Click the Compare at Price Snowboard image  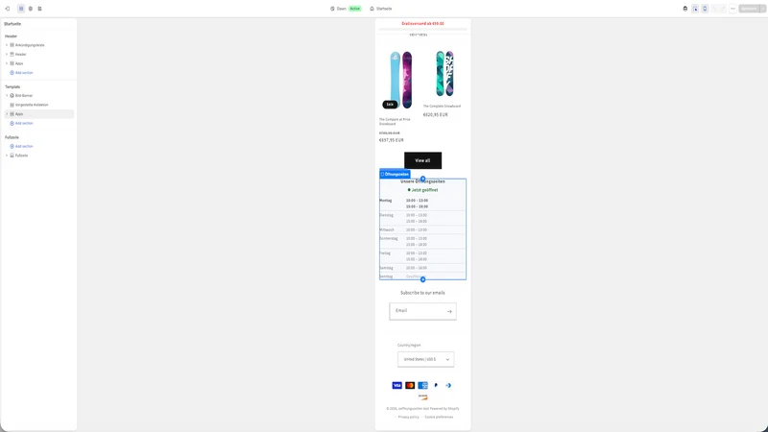401,80
